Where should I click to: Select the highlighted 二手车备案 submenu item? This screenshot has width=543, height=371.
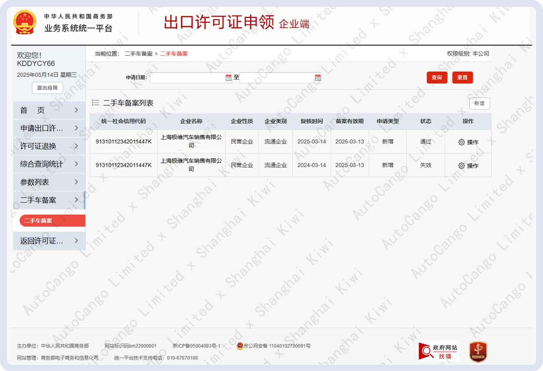[52, 221]
